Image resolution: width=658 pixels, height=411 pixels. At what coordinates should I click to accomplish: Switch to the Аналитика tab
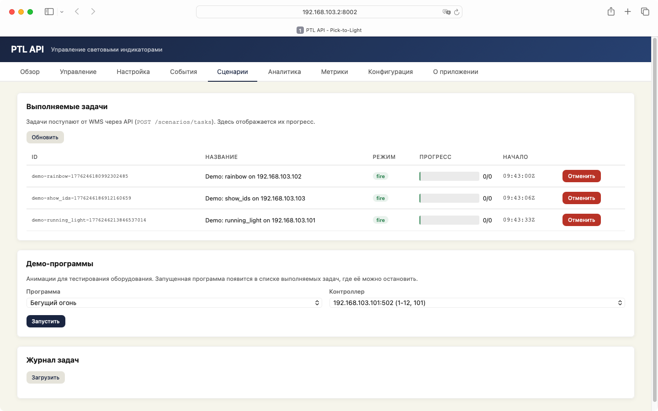pos(284,72)
